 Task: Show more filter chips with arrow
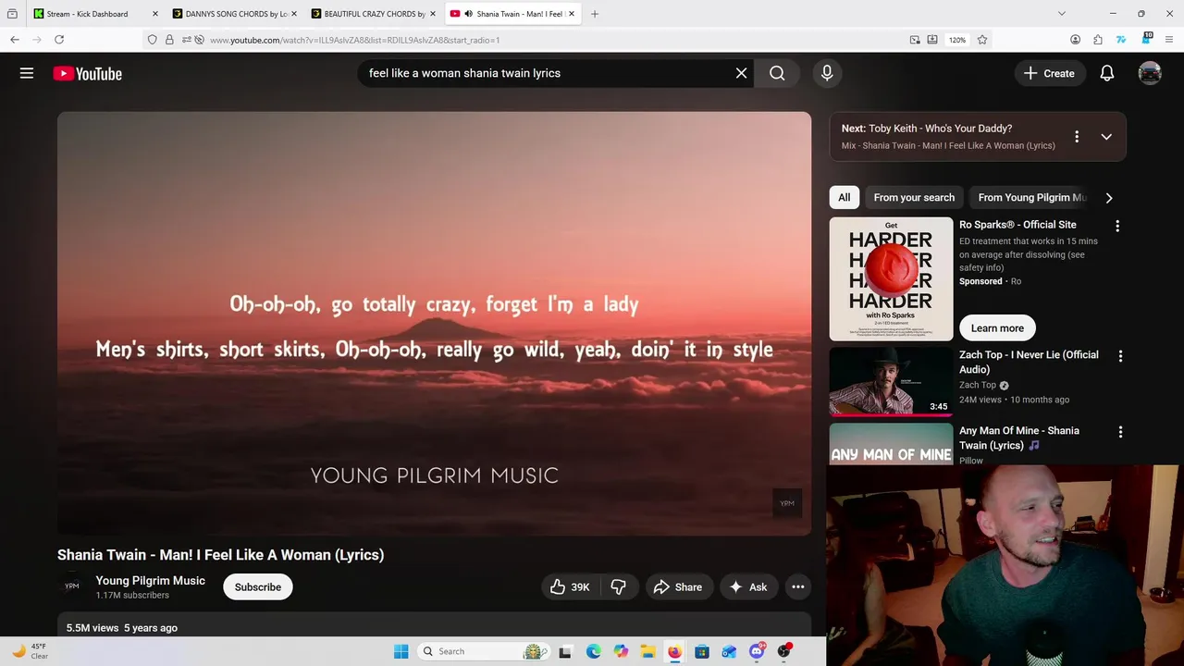click(1108, 197)
